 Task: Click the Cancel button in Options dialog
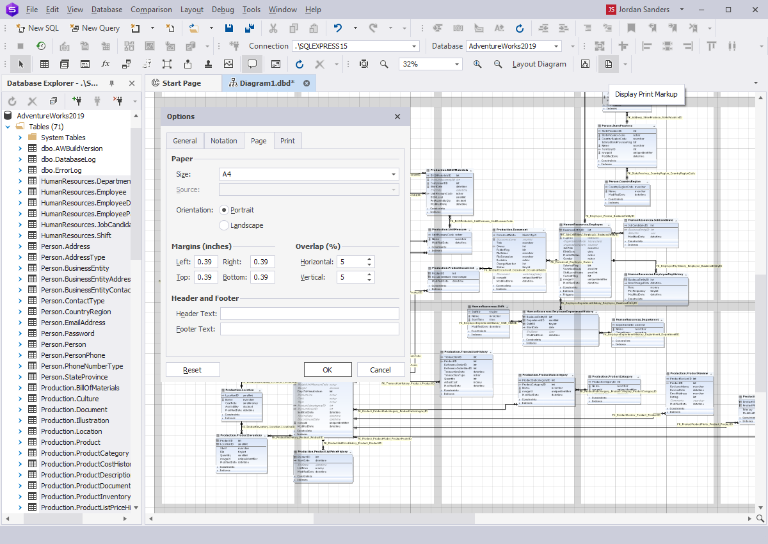coord(380,370)
